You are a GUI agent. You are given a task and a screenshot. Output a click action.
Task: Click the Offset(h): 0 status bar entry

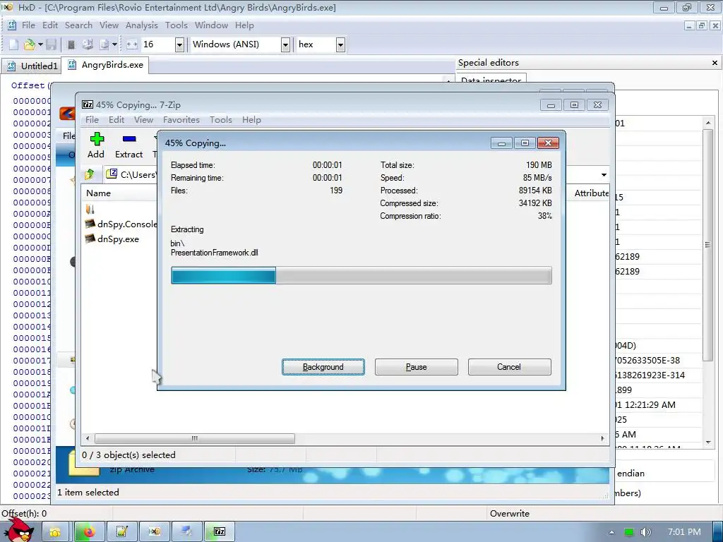click(x=24, y=514)
